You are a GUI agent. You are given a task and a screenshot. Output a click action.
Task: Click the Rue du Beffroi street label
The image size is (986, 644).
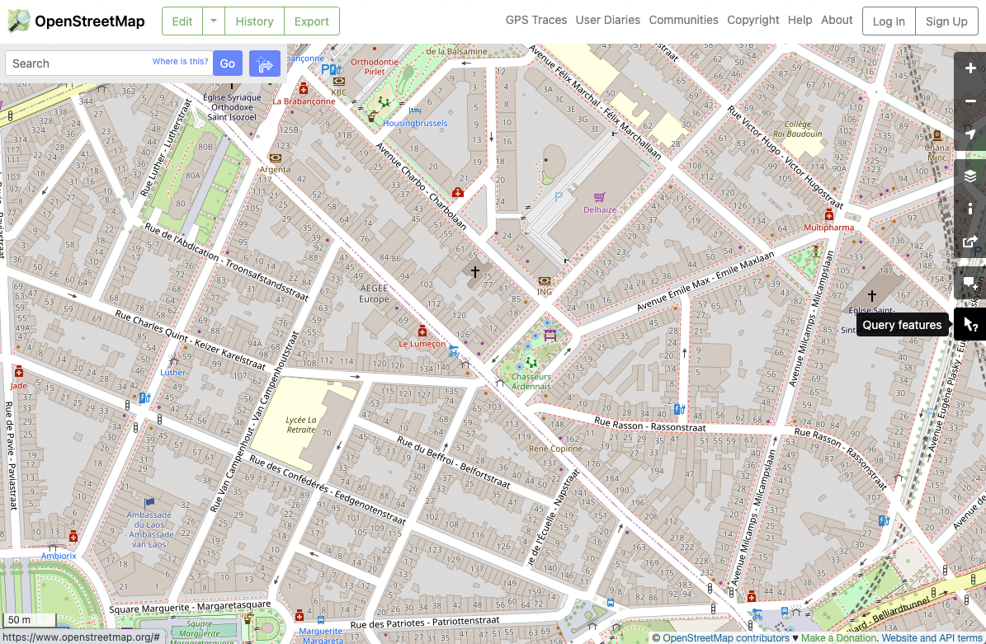(454, 462)
